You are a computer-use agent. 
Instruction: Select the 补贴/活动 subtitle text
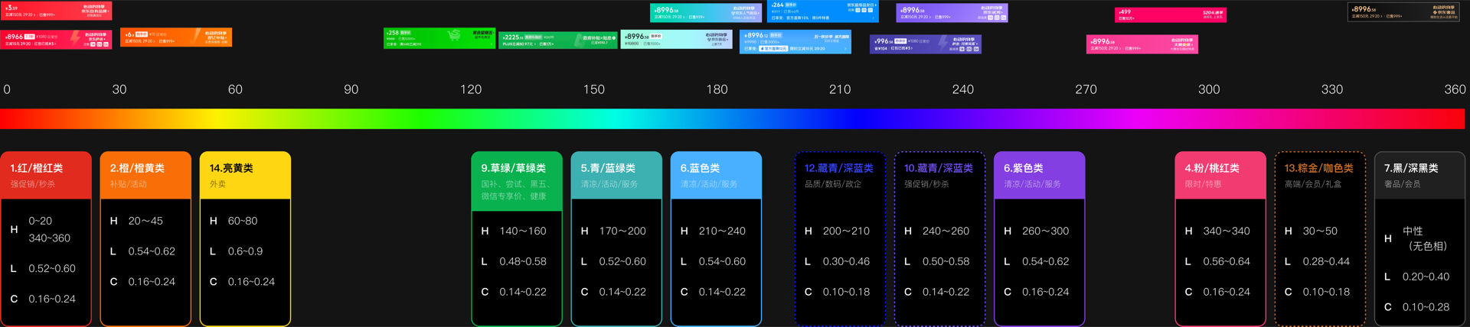[128, 184]
